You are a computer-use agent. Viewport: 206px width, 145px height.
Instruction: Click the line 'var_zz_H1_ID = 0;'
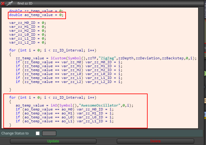click(28, 27)
